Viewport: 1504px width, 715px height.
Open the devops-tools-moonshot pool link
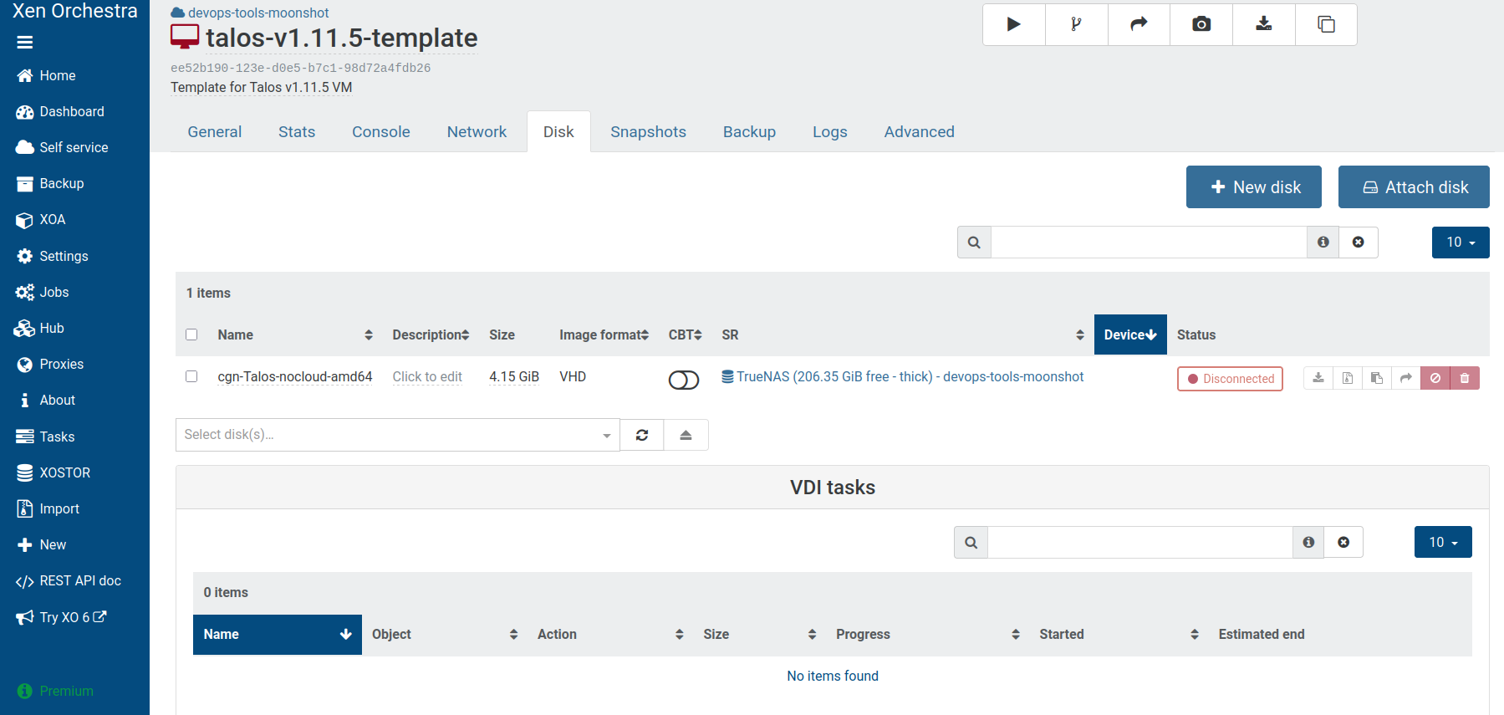[250, 13]
